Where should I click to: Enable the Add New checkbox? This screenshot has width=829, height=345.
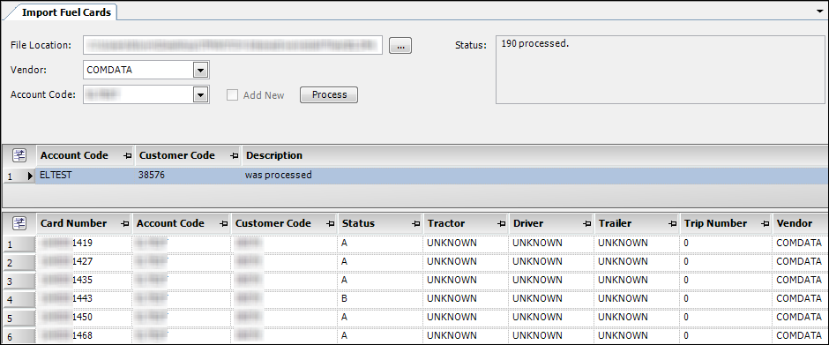[x=231, y=95]
